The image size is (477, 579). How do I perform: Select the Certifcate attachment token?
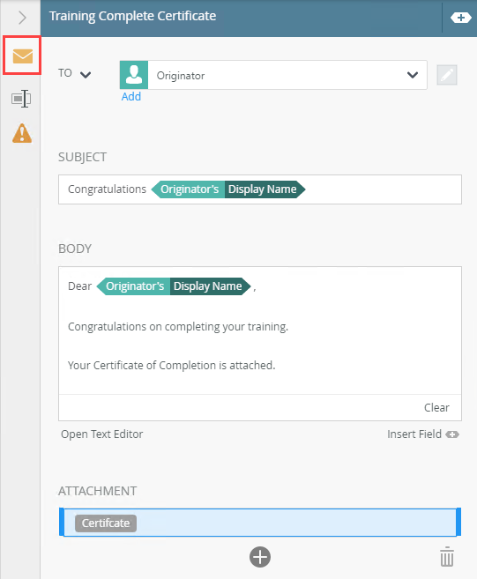[106, 523]
